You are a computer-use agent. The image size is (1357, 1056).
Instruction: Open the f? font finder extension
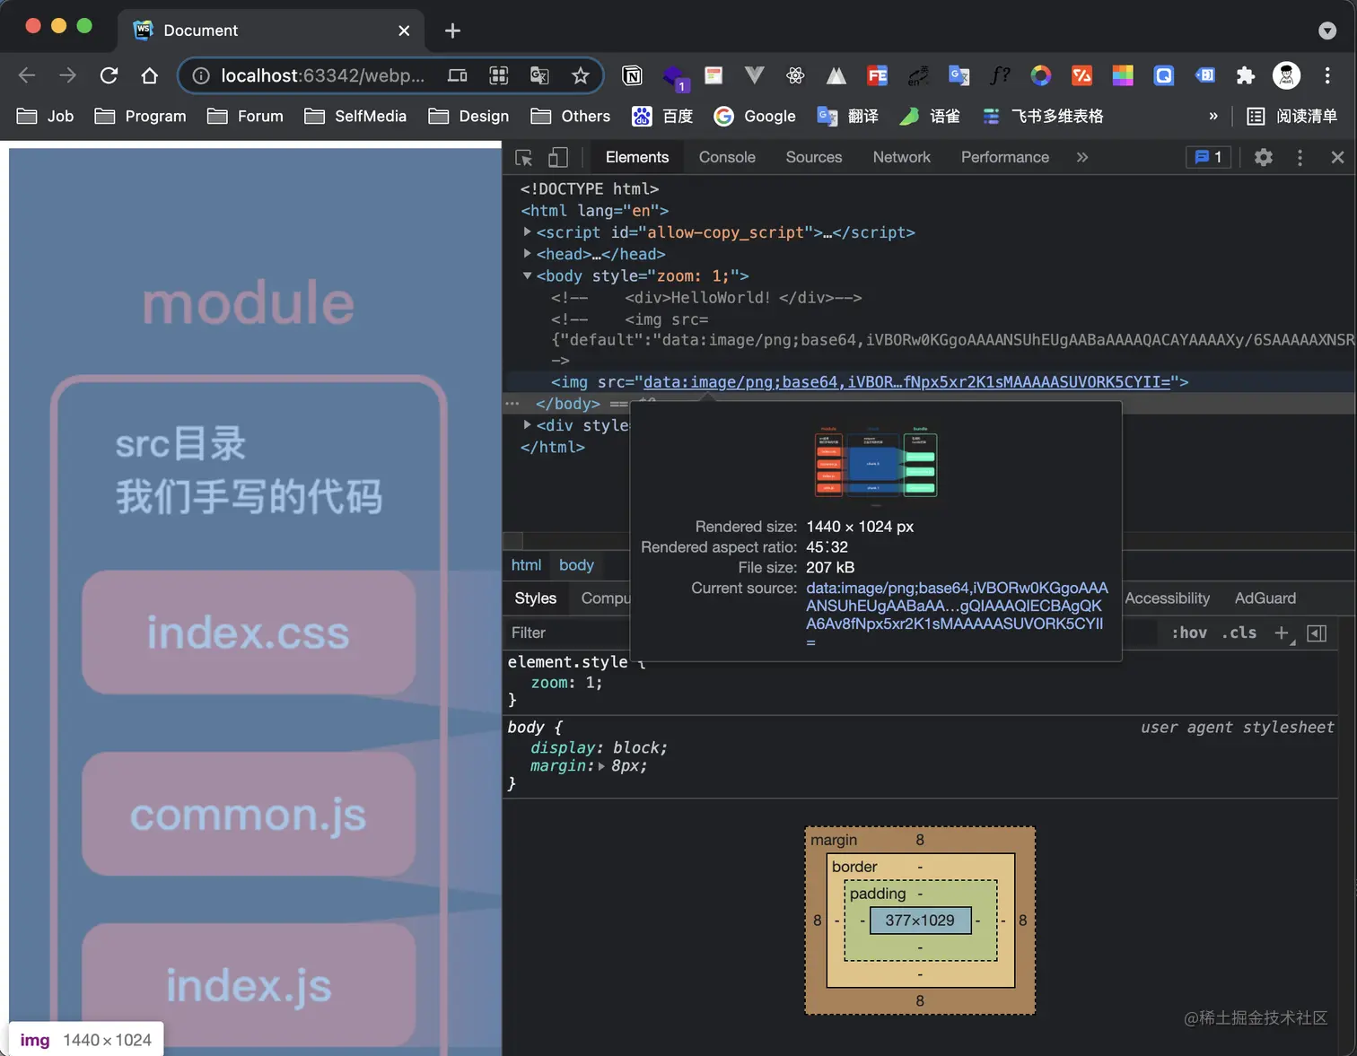pos(1000,75)
